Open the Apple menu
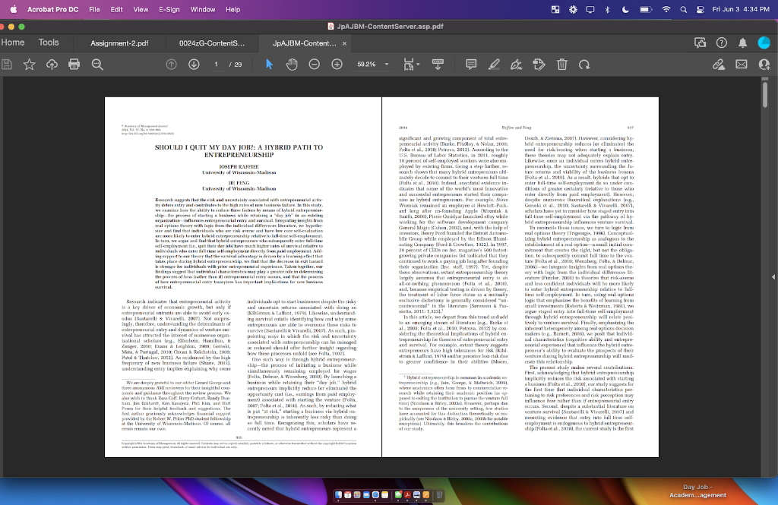This screenshot has height=505, width=778. coord(14,9)
